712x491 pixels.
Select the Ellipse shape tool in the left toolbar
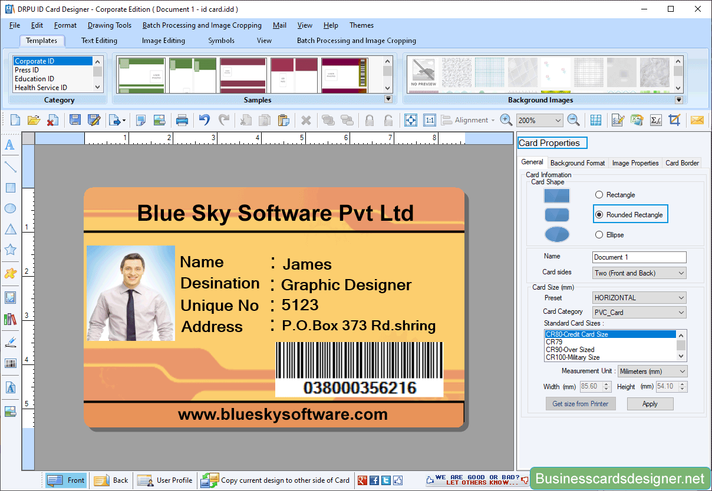click(x=10, y=208)
